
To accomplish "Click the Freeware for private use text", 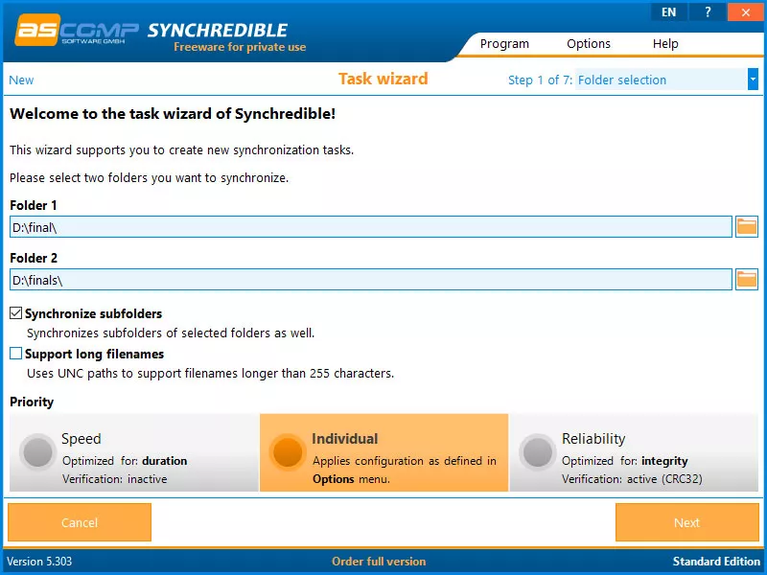I will coord(240,47).
